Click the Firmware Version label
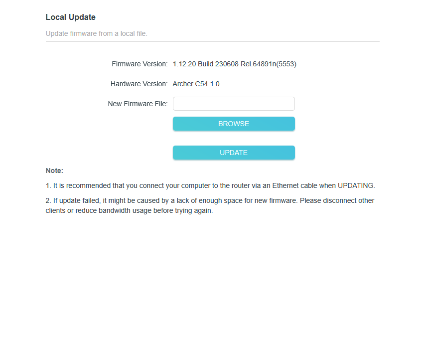 click(x=140, y=64)
